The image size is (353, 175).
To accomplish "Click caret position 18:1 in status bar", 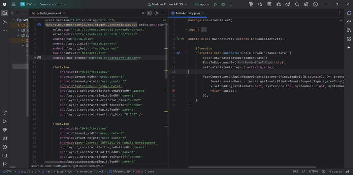I will click(295, 171).
